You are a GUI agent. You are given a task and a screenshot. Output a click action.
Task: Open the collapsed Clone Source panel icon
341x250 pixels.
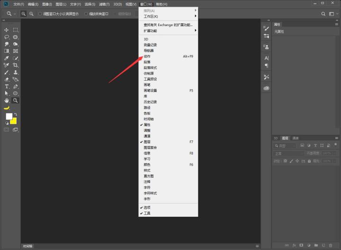266,46
